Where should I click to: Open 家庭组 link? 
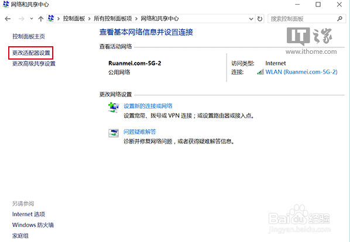tap(20, 236)
